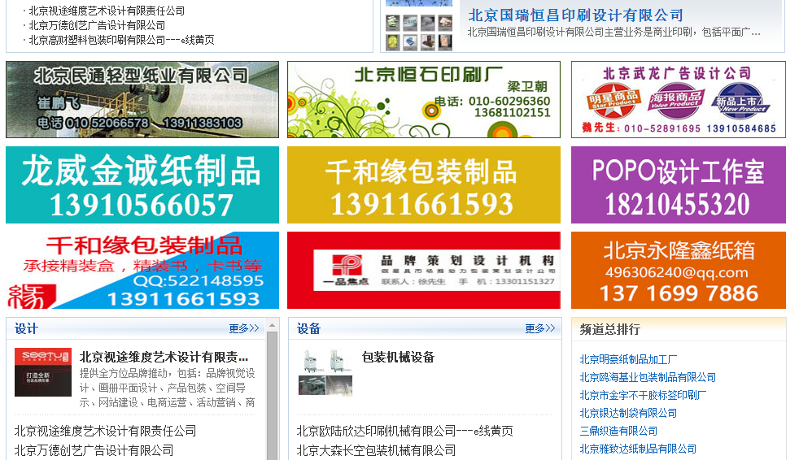Screen dimensions: 799x460
Task: Click the seetu logo thumbnail in 设计
Action: tap(42, 372)
